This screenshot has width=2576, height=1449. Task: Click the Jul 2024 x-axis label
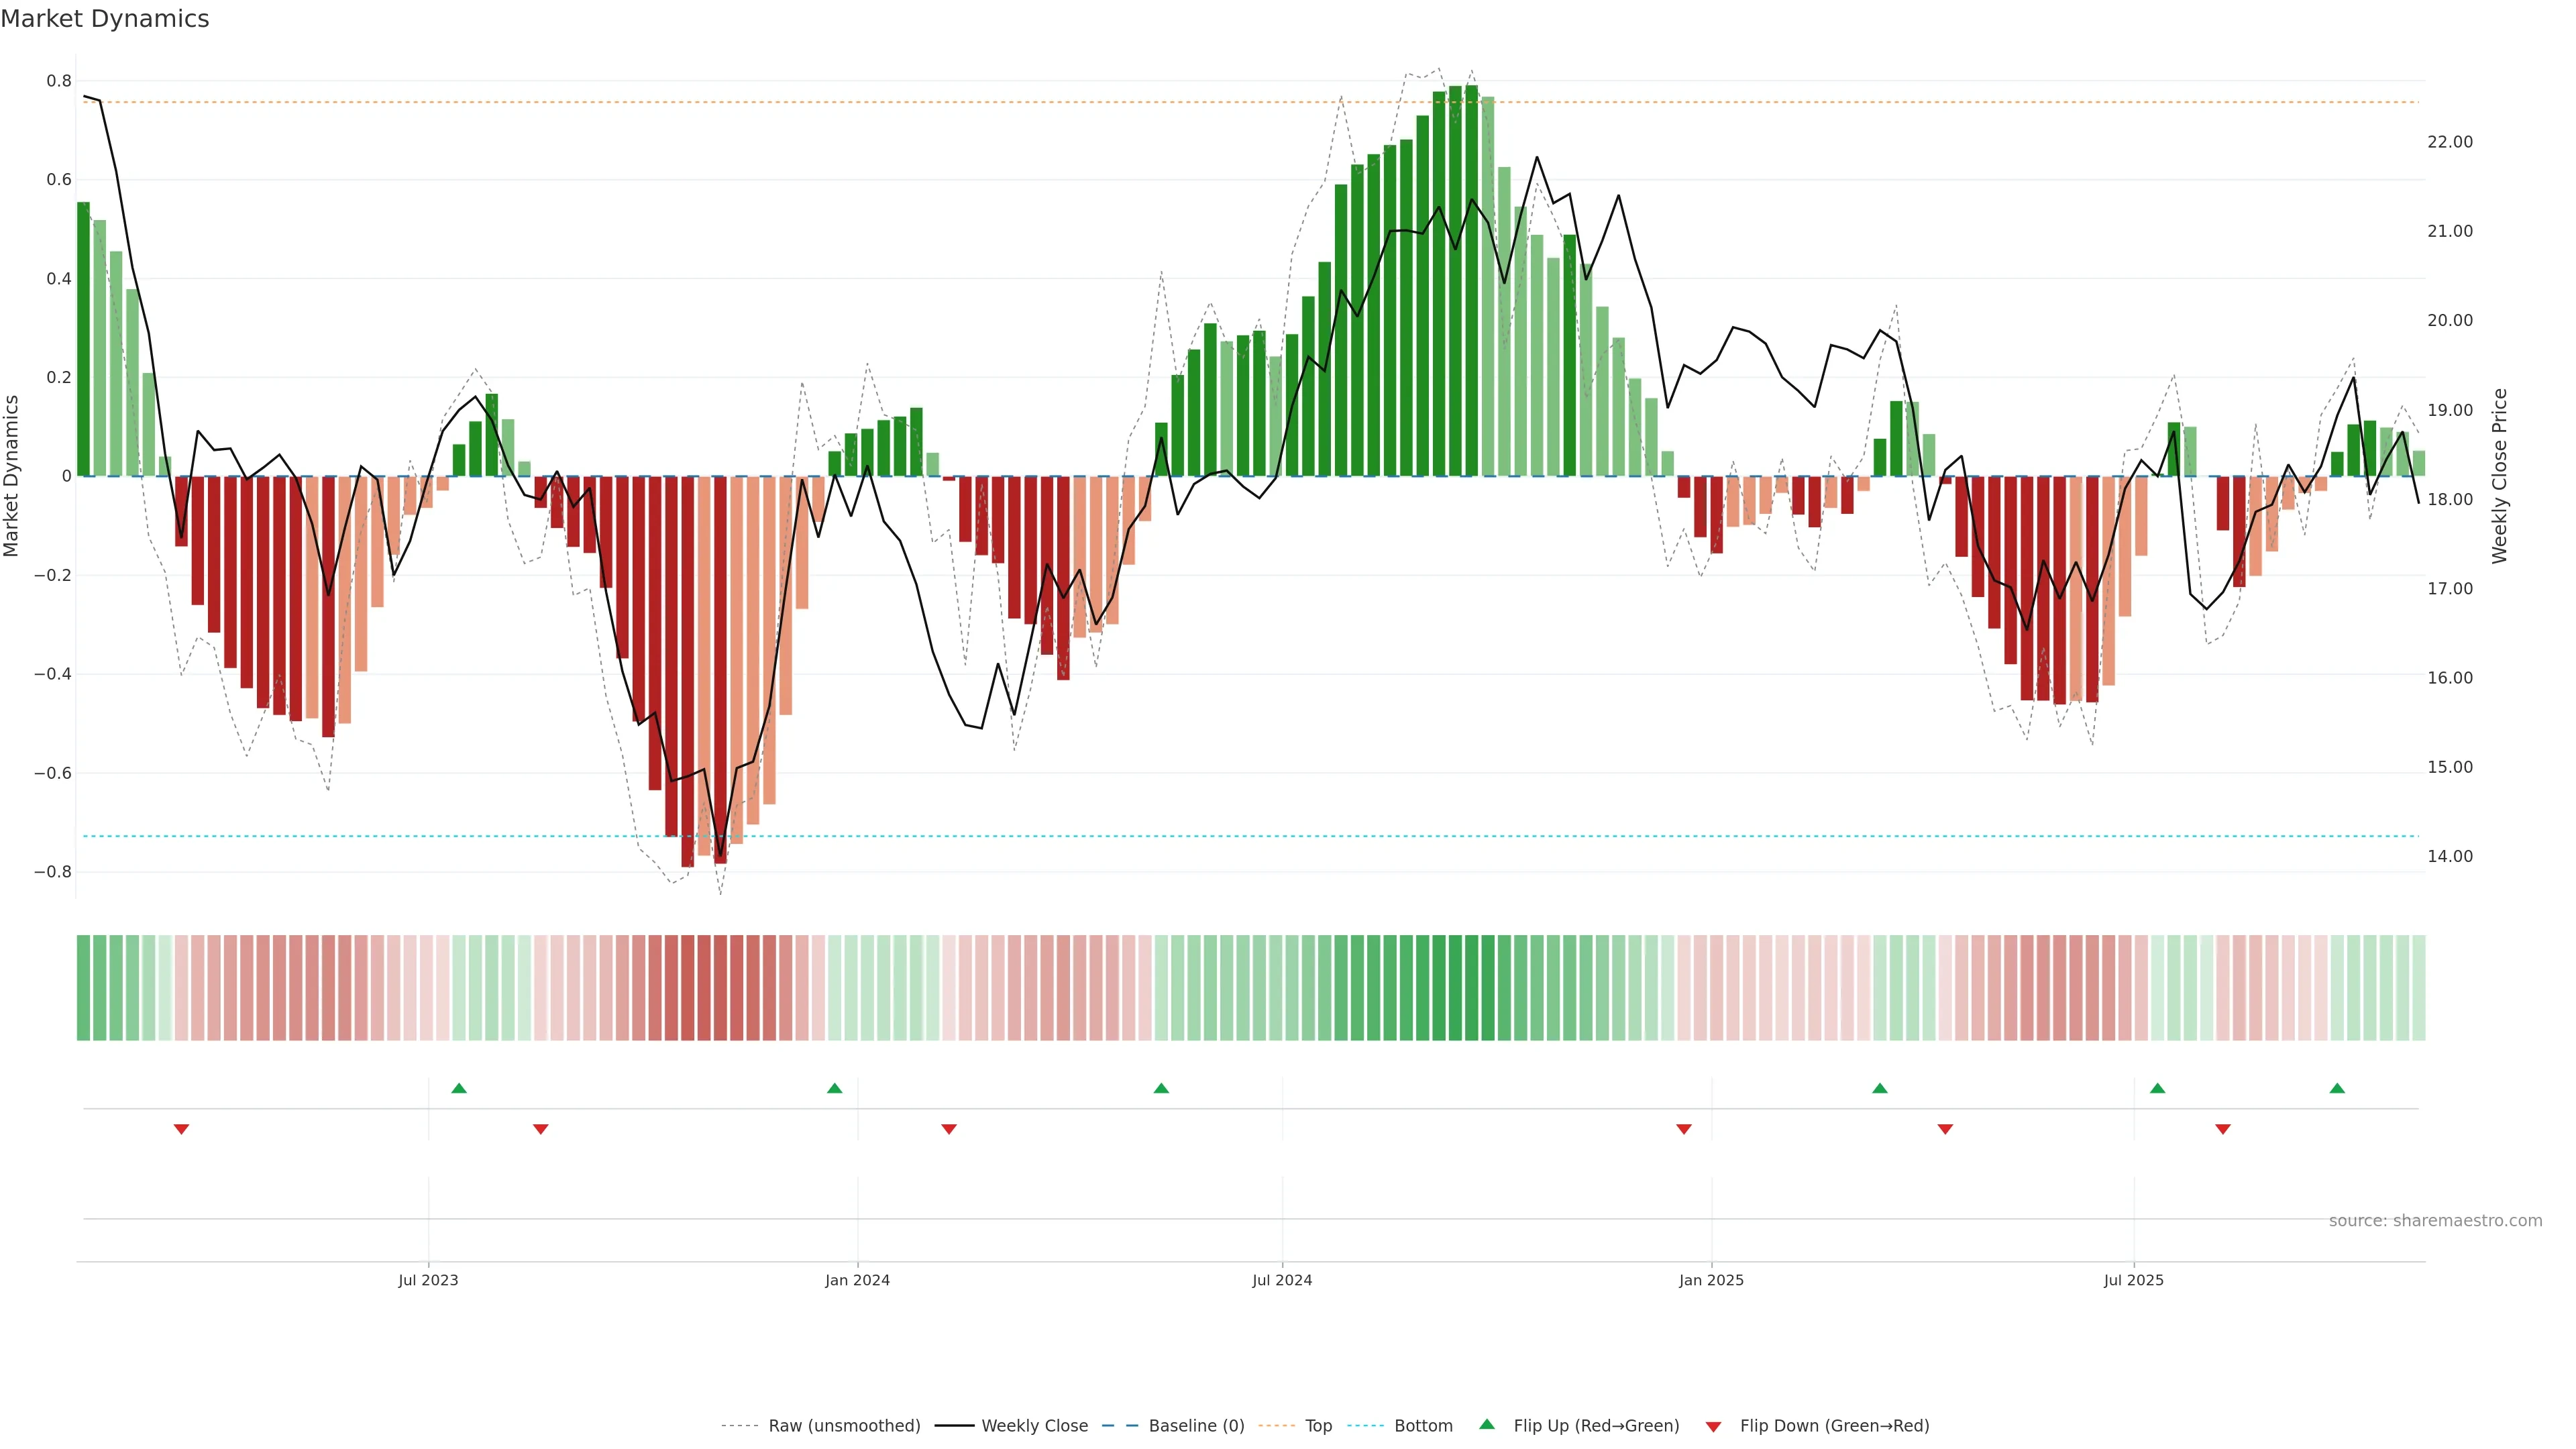tap(1282, 1280)
